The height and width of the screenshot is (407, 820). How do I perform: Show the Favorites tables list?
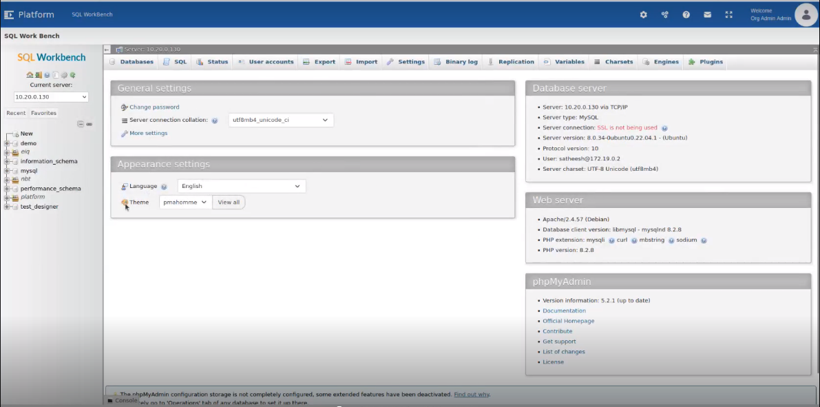43,113
